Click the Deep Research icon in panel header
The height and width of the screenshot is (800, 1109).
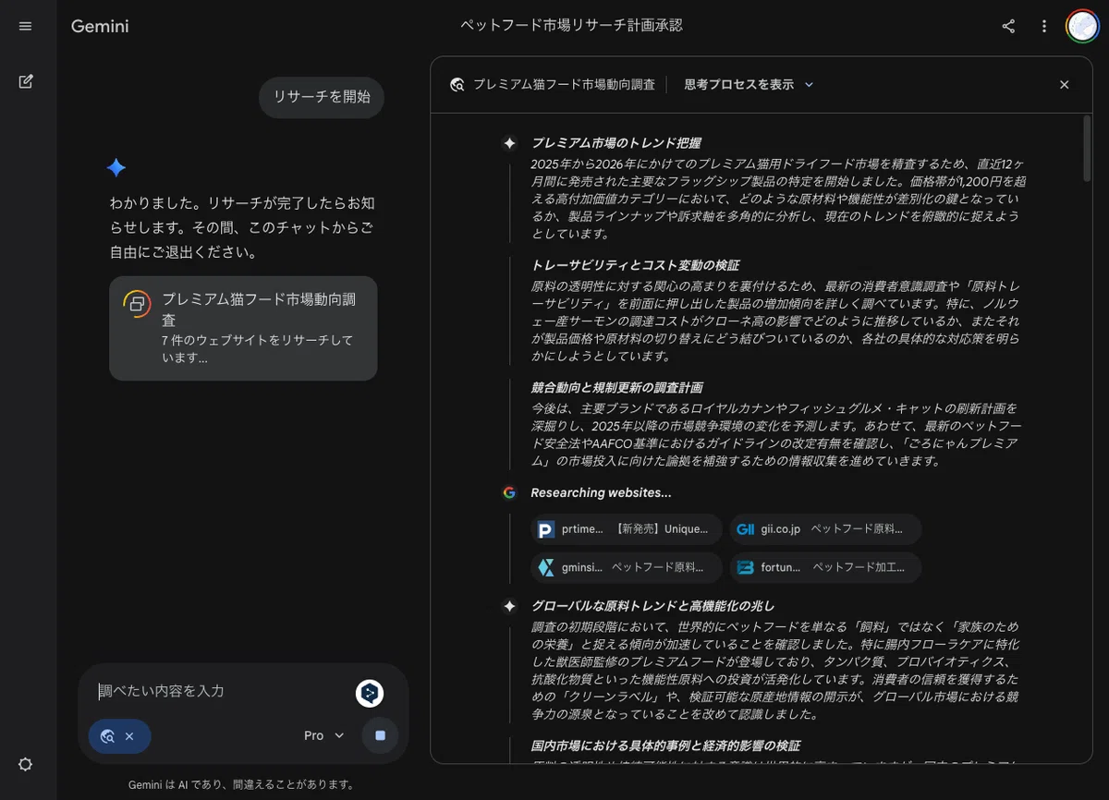457,84
